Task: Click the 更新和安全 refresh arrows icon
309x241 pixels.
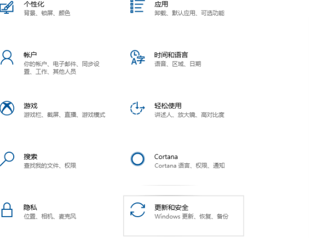Action: [x=137, y=210]
